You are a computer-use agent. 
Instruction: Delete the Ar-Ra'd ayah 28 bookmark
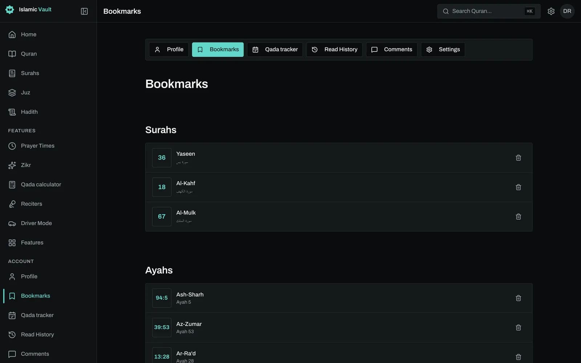tap(518, 357)
